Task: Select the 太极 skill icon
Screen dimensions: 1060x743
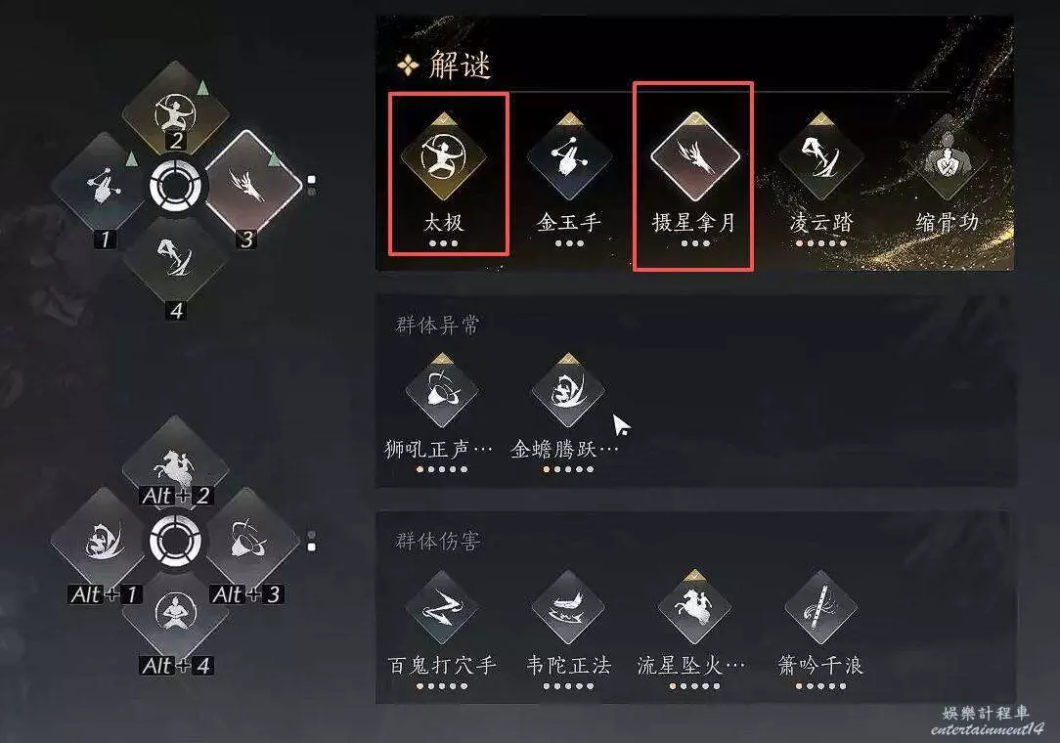Action: (444, 157)
